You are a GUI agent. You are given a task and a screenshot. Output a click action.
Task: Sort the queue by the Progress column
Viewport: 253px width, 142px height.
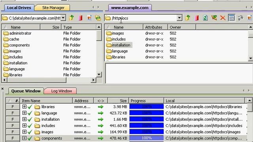(x=146, y=101)
